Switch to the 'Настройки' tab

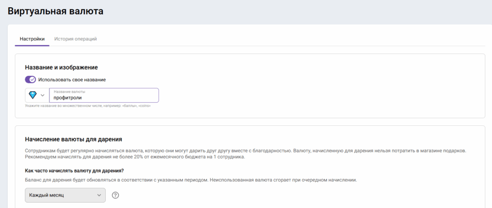coord(32,39)
